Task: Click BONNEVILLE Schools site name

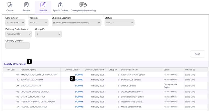Action: point(131,80)
